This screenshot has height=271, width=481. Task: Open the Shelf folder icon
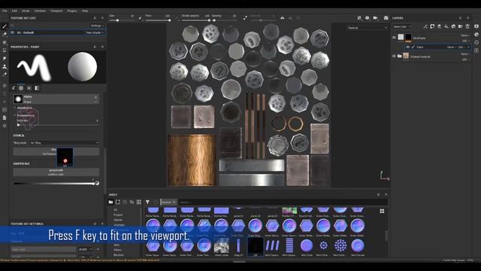coord(110,202)
